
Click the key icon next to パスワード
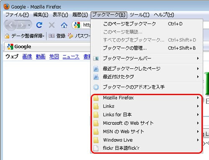[70, 36]
